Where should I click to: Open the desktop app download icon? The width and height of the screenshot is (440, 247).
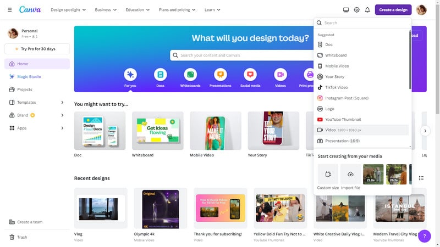click(346, 10)
